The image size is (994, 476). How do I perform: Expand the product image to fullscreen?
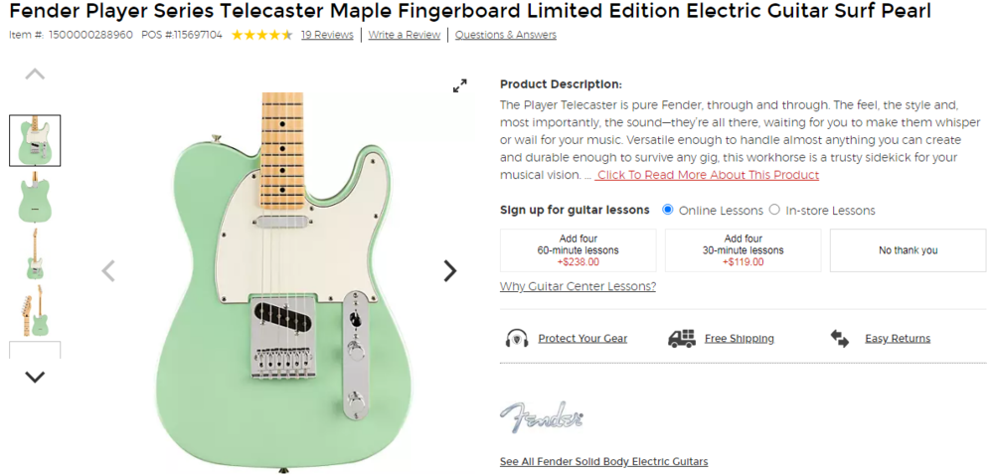point(459,86)
